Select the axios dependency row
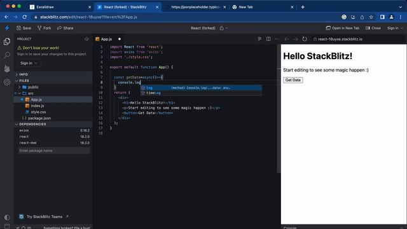 [54, 130]
